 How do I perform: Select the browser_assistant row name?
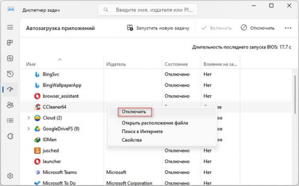(x=61, y=96)
